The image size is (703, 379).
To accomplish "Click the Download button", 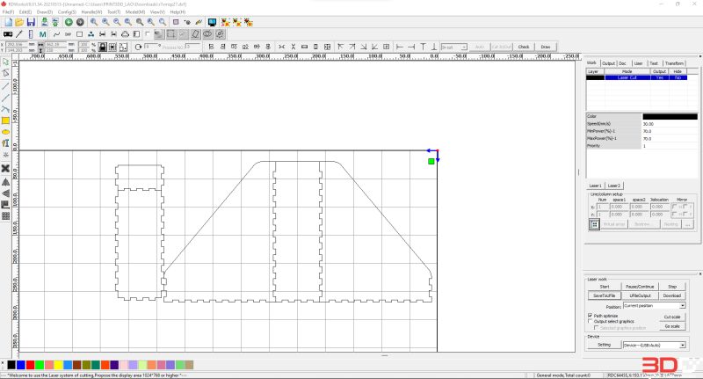I will coord(672,295).
